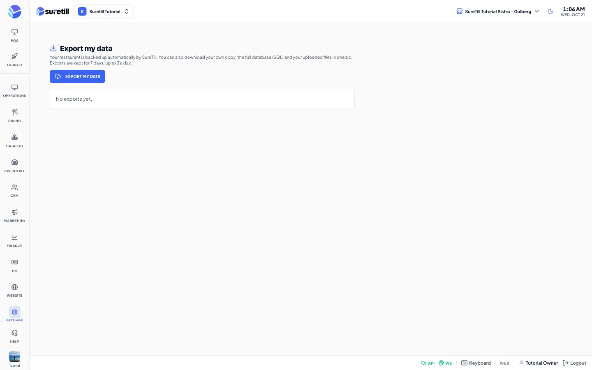Open the CRM section
Screen dimensions: 592x370
14,191
